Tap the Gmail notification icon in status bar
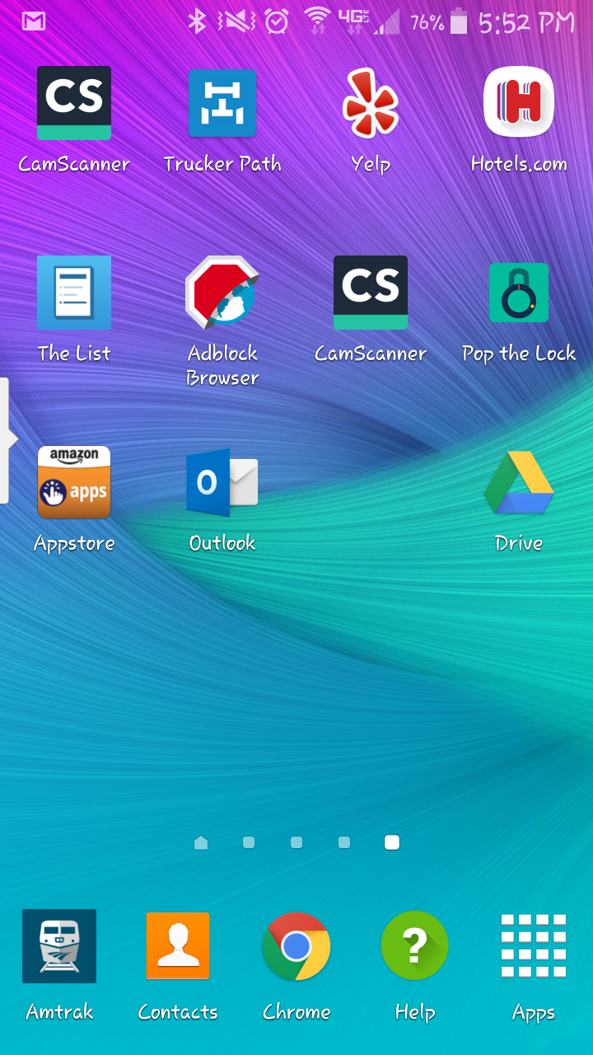593x1055 pixels. pyautogui.click(x=34, y=21)
